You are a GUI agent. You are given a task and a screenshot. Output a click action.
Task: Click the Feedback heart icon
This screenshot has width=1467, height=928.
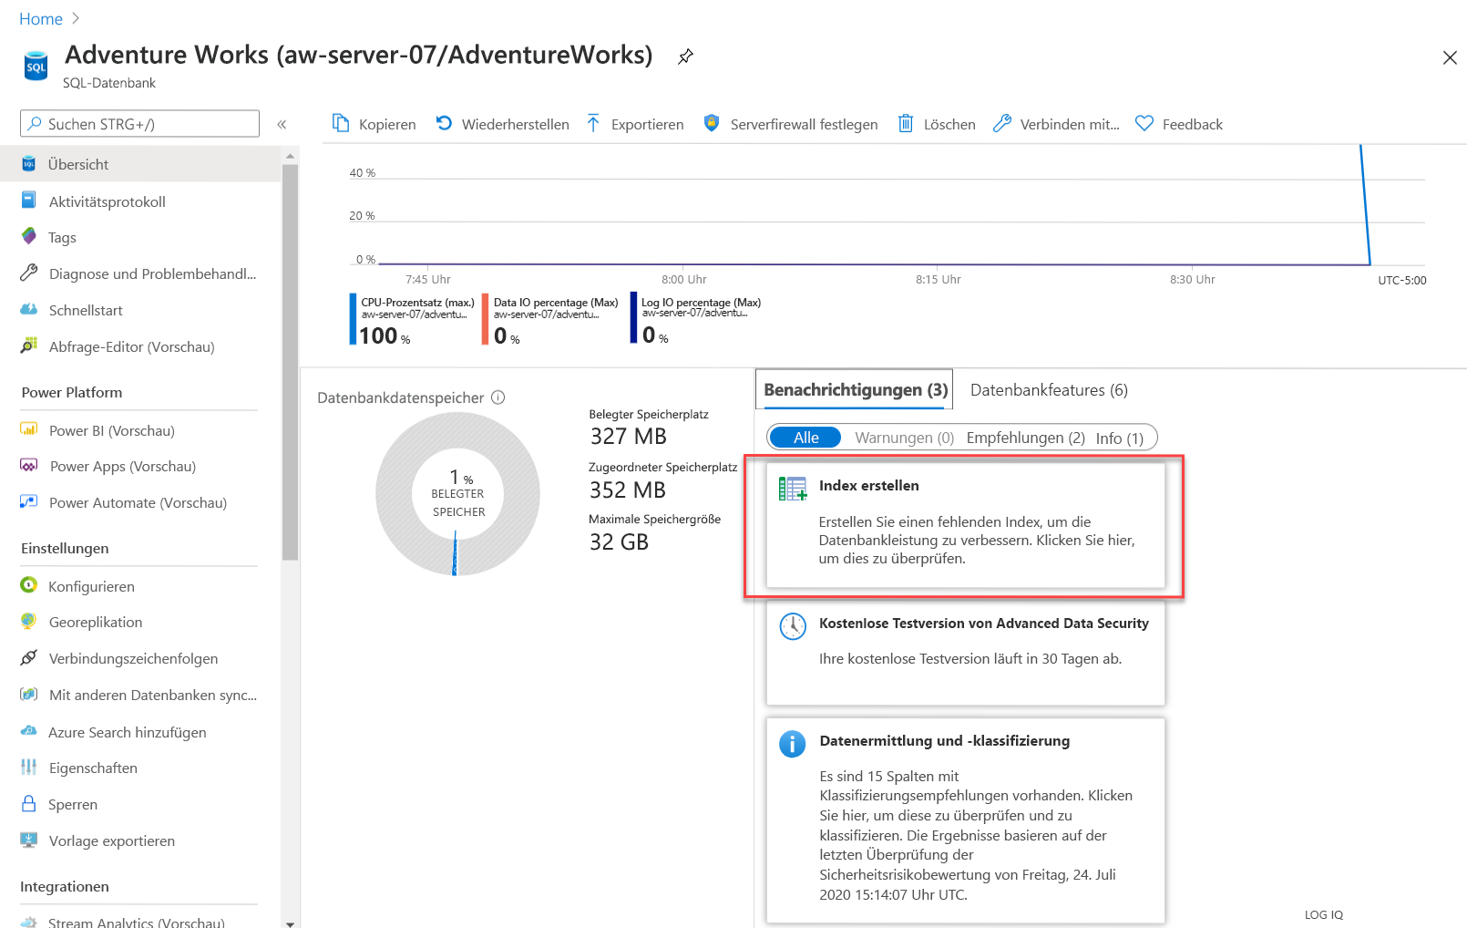(1144, 123)
